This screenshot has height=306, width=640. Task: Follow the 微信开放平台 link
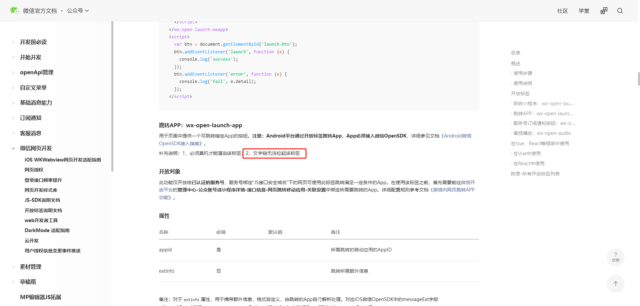[317, 186]
